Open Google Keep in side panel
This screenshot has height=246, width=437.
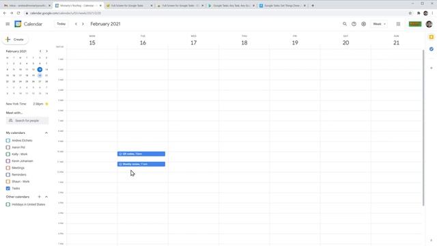432,37
